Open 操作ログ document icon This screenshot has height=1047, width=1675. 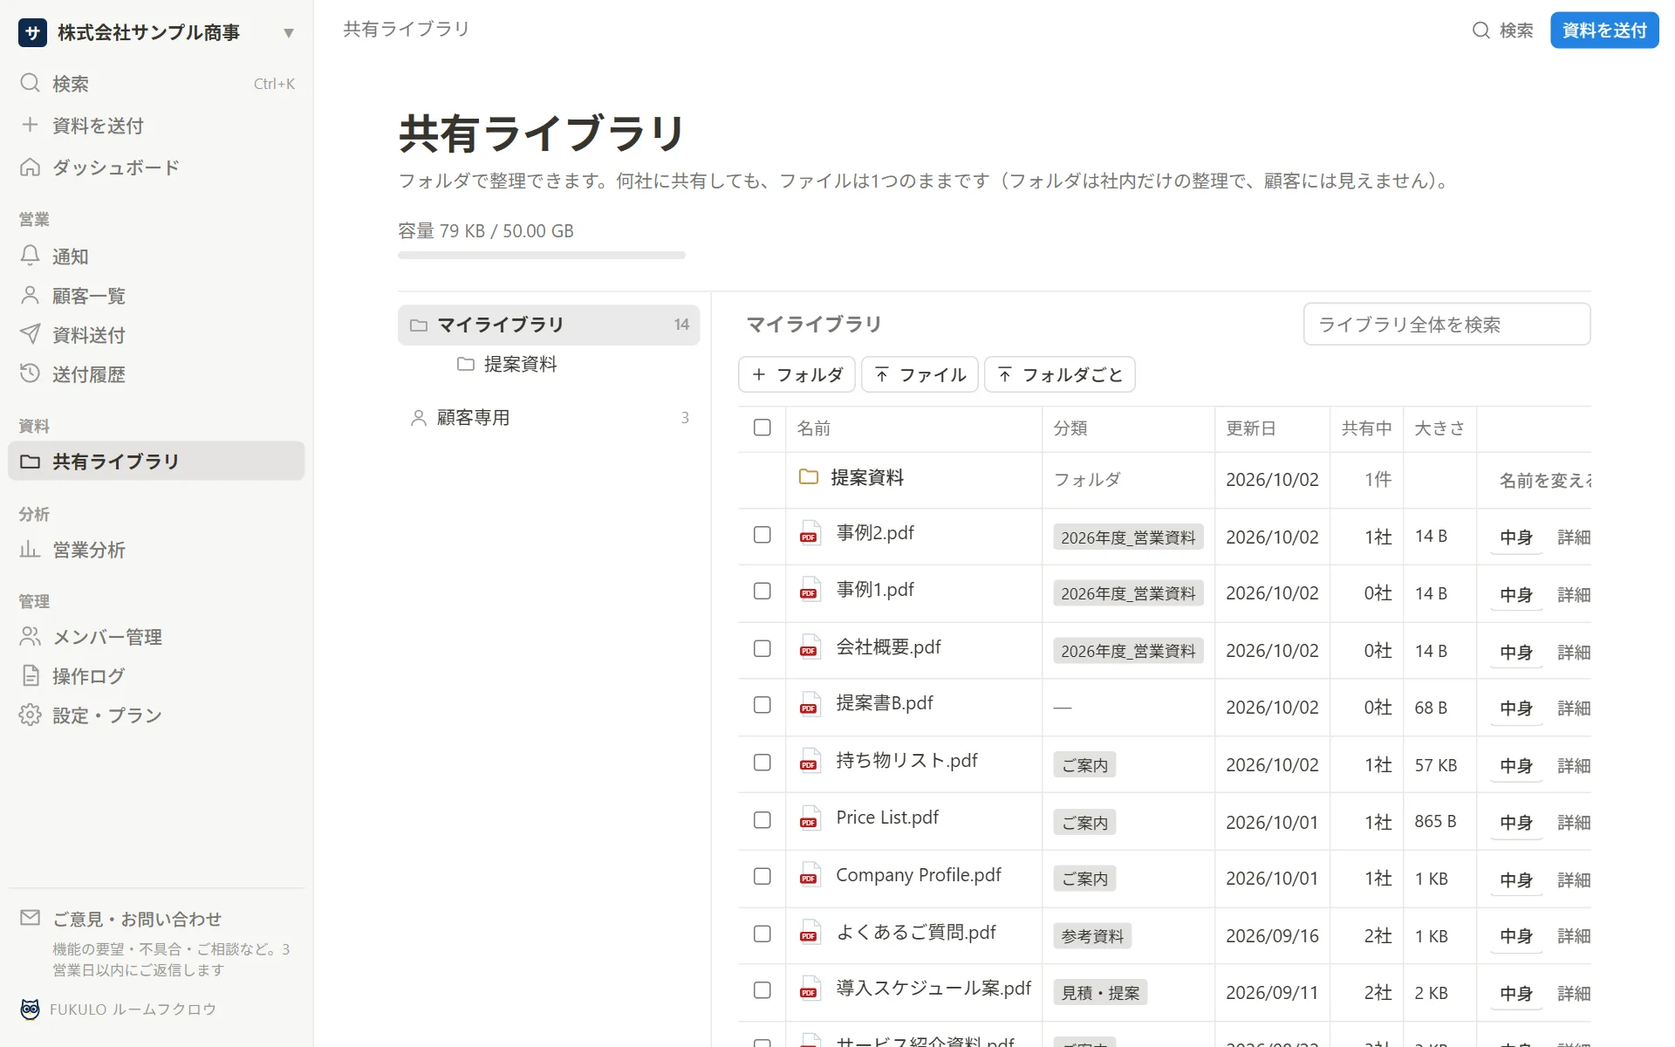click(31, 675)
